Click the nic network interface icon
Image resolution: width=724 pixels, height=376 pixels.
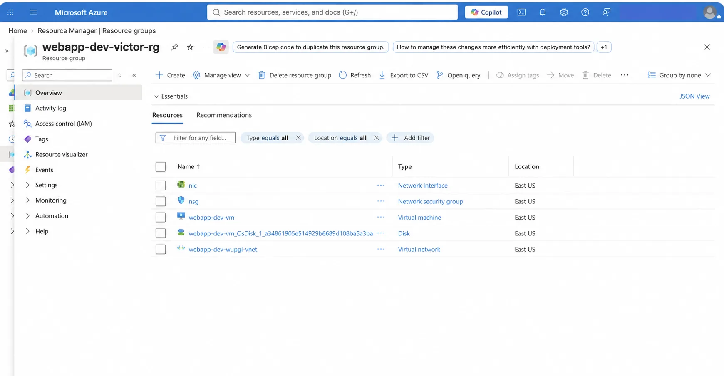pos(181,184)
